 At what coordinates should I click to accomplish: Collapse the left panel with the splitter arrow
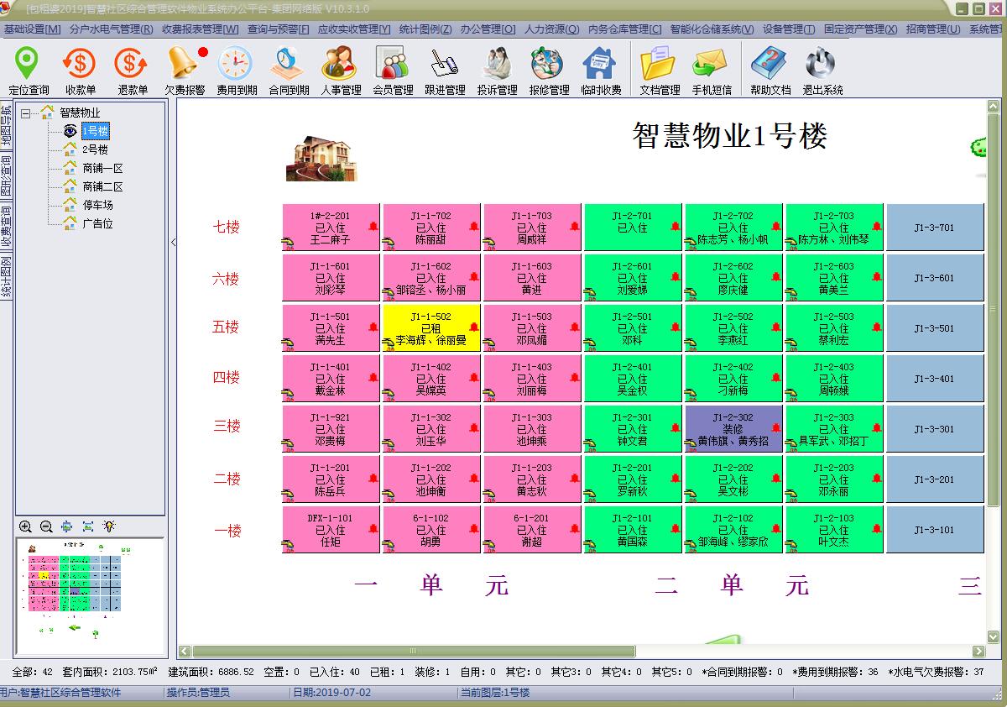(174, 243)
